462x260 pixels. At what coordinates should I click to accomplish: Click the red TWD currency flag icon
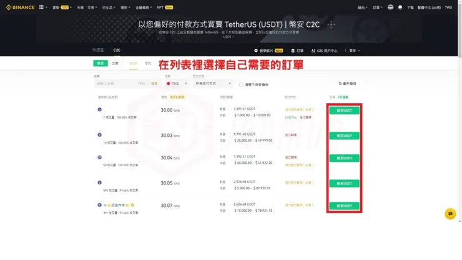[x=168, y=84]
